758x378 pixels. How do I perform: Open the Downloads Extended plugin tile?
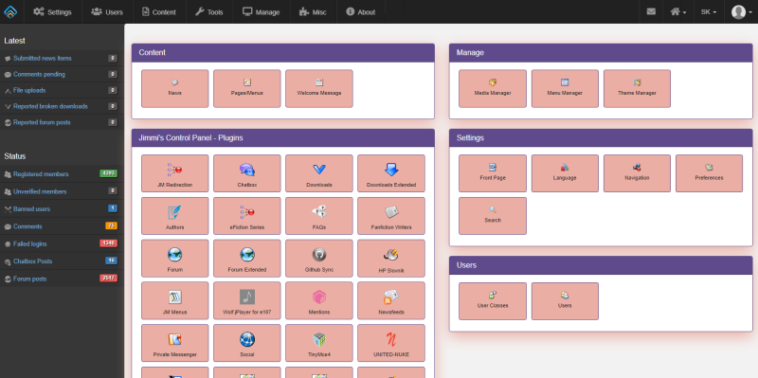tap(391, 173)
